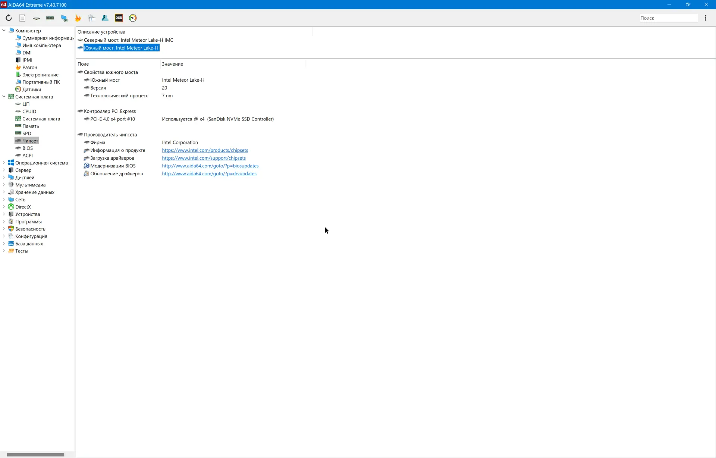Click the blue user silhouette toolbar icon
Screen dimensions: 716x458
(x=105, y=18)
